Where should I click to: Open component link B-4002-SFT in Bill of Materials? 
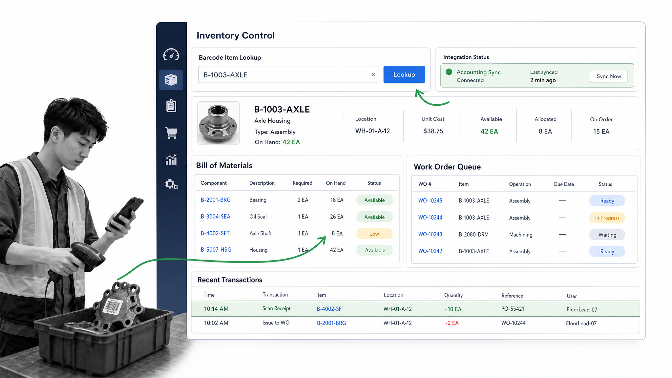(215, 233)
